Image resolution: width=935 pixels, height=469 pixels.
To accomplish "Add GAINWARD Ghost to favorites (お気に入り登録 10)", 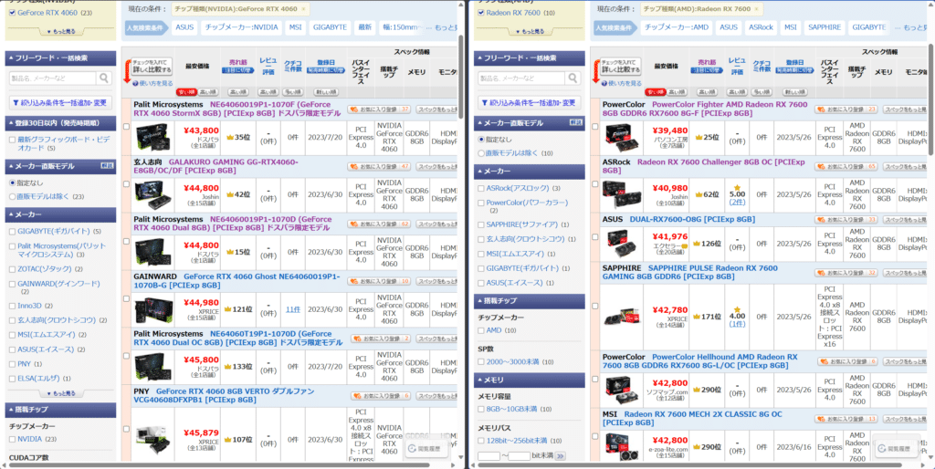I will (x=379, y=281).
